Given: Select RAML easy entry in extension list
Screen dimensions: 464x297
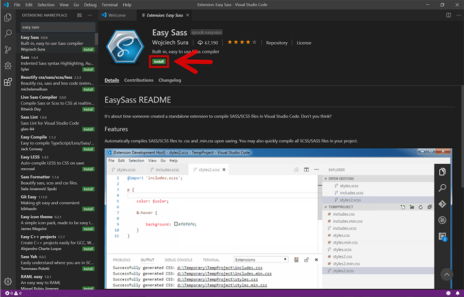Looking at the screenshot, I should (x=56, y=282).
